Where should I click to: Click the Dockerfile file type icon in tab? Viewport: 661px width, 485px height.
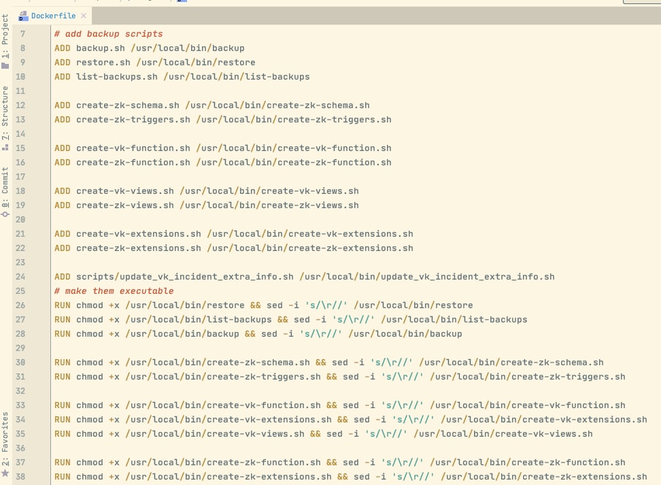(x=23, y=16)
